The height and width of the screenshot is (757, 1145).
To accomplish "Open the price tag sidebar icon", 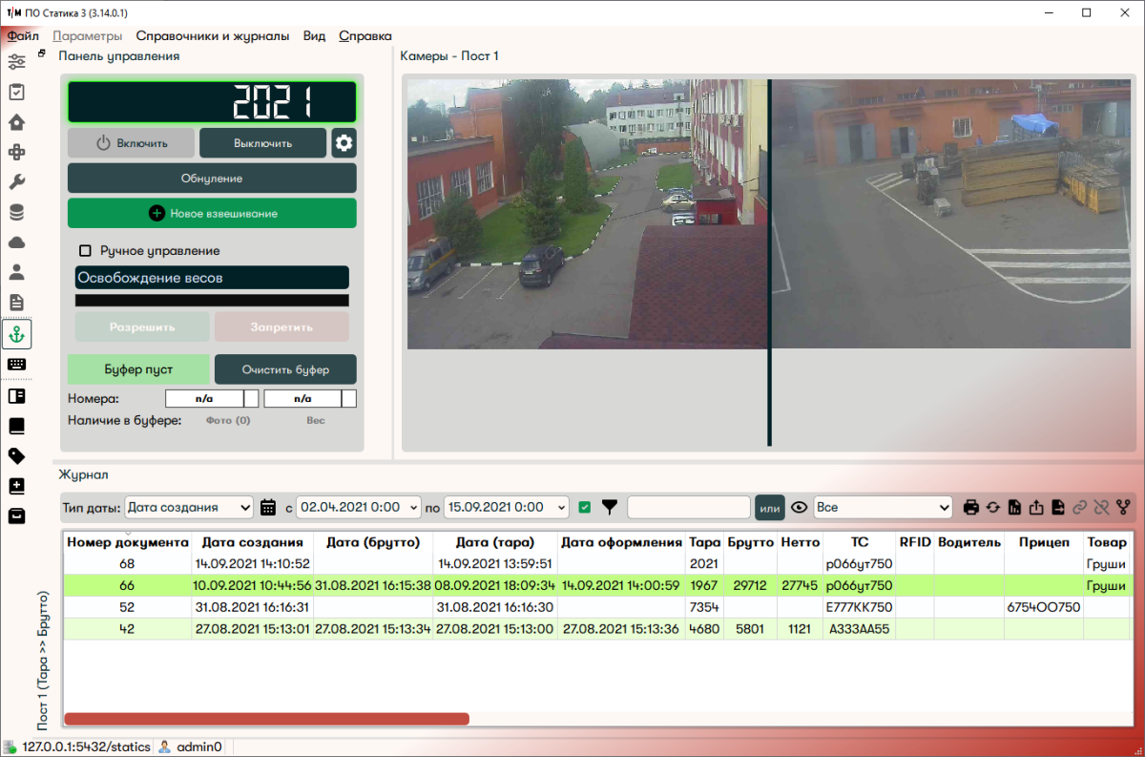I will pos(16,456).
